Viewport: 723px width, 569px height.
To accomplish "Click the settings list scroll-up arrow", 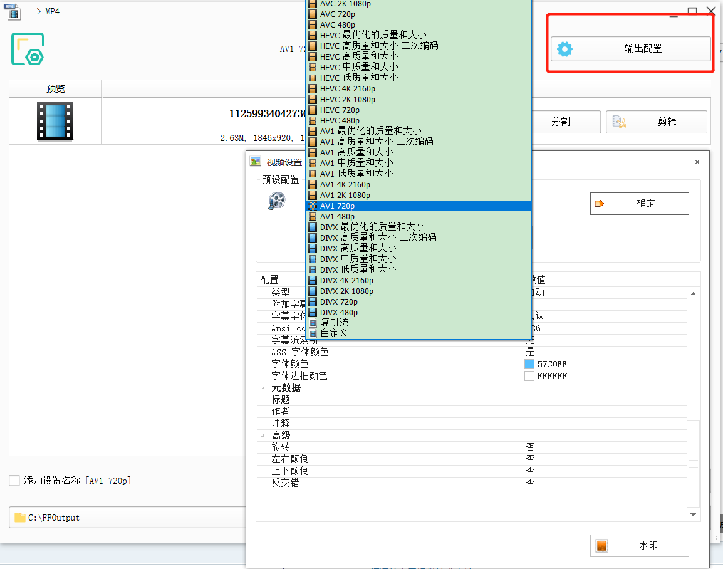I will [x=693, y=294].
